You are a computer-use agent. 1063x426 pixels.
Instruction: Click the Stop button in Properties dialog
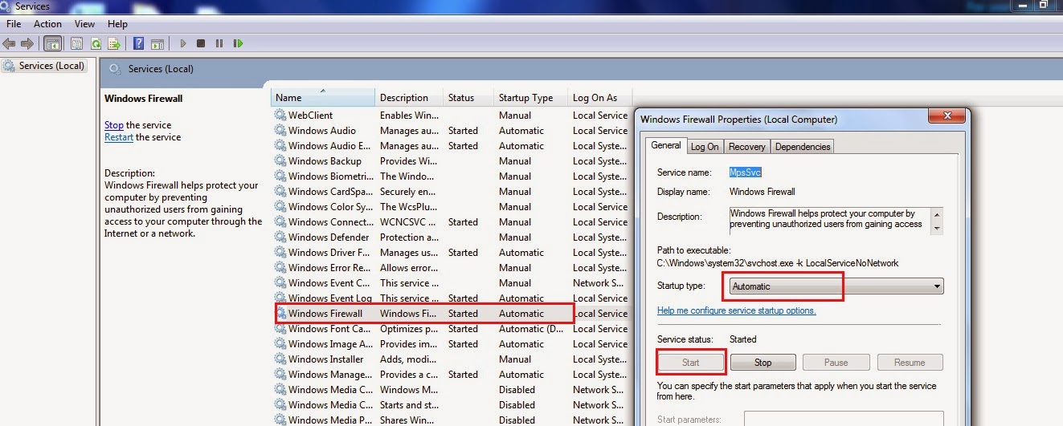[763, 363]
